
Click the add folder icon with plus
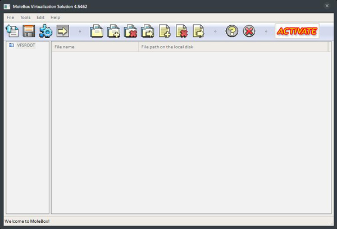113,31
